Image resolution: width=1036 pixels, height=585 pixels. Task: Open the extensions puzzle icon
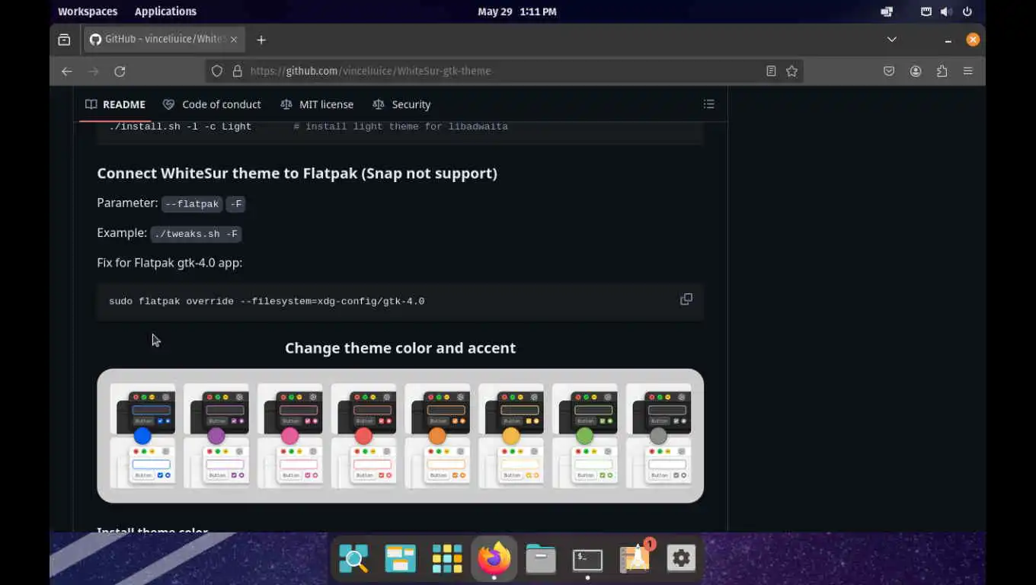click(942, 71)
